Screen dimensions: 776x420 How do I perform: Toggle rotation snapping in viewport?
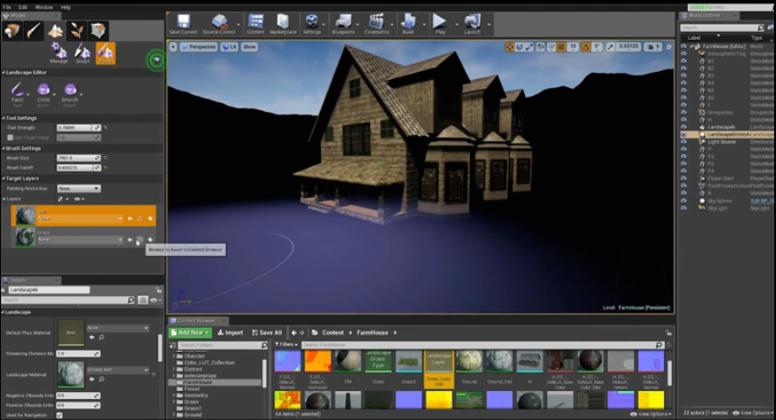(586, 47)
